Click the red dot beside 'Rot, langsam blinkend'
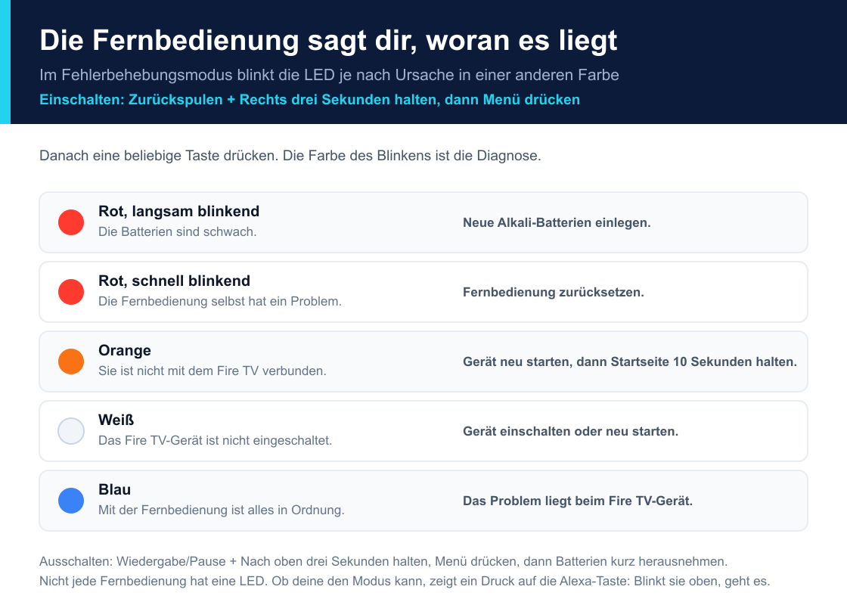The image size is (847, 605). tap(71, 222)
